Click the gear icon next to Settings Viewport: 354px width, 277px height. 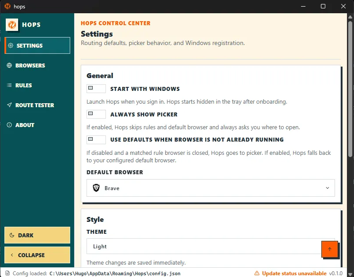(x=11, y=45)
